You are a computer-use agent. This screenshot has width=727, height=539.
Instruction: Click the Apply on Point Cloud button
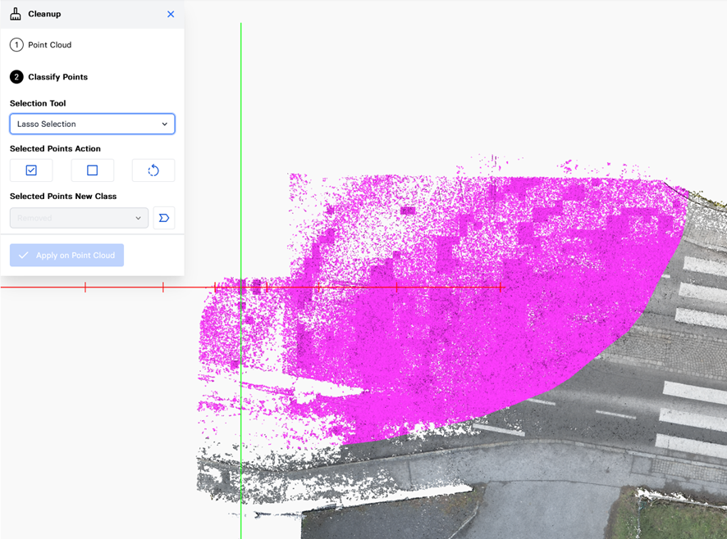pos(67,256)
